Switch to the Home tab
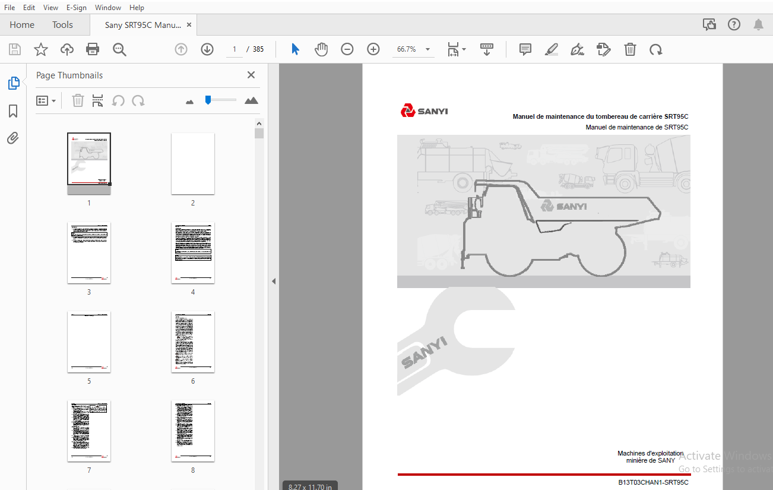Viewport: 773px width, 490px height. click(22, 25)
